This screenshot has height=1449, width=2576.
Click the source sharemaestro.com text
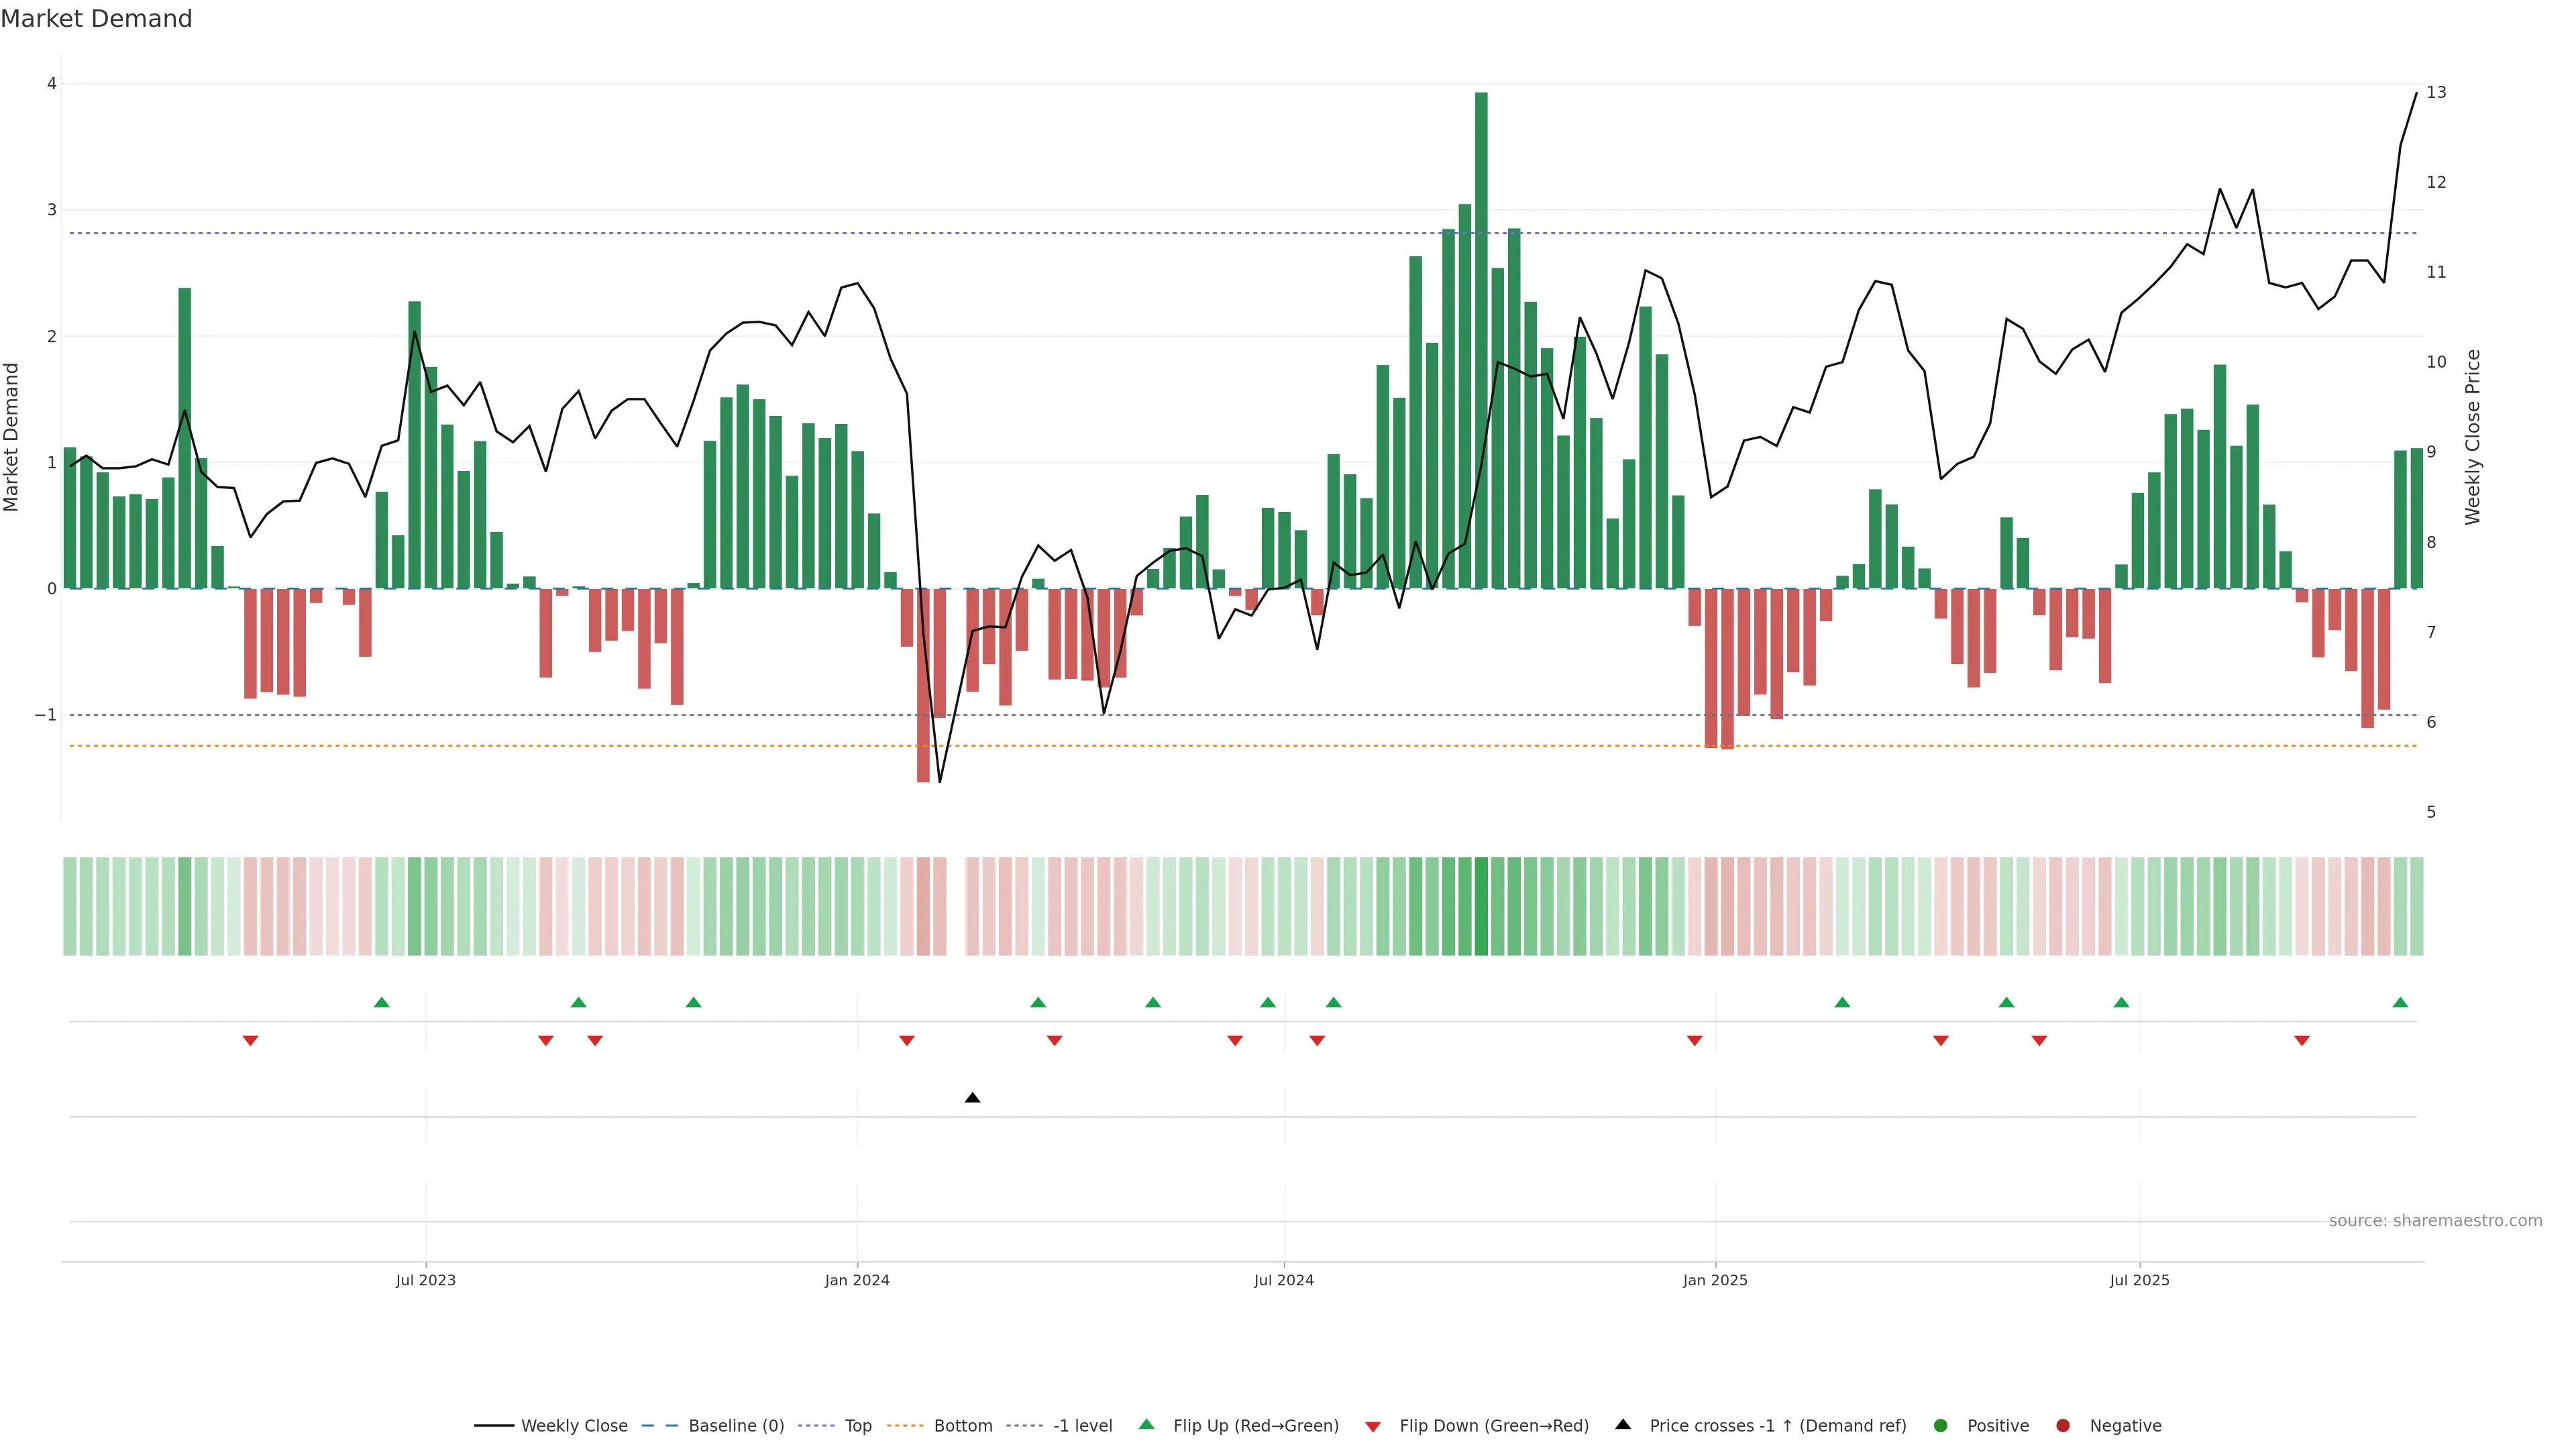(2435, 1220)
